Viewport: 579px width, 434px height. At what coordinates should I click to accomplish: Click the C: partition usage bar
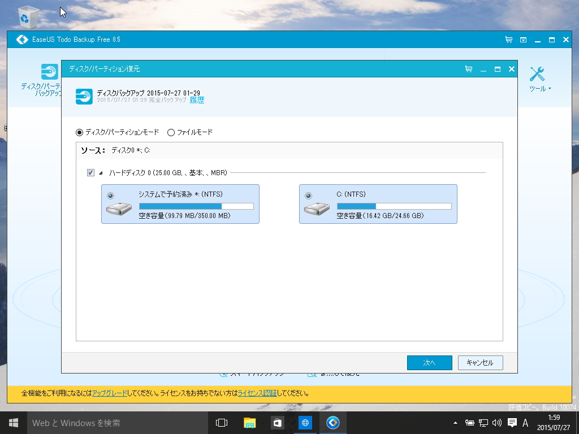(394, 206)
